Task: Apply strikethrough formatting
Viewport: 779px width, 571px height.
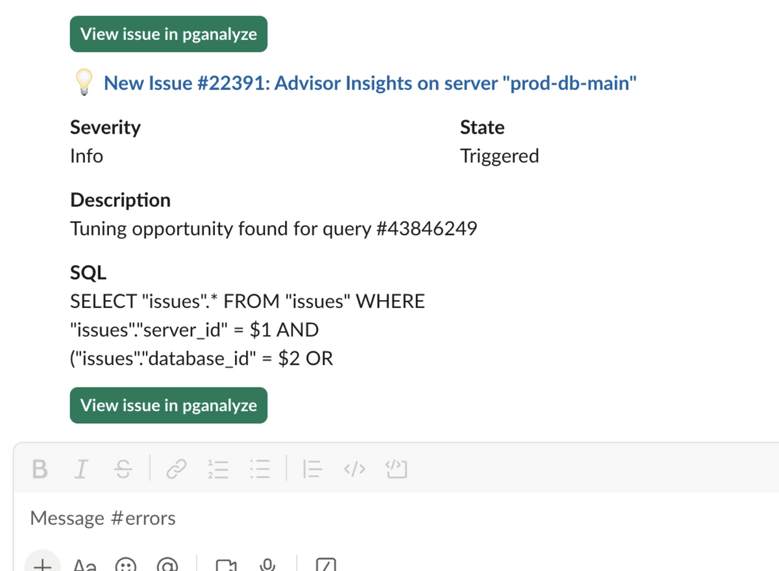Action: pos(121,469)
